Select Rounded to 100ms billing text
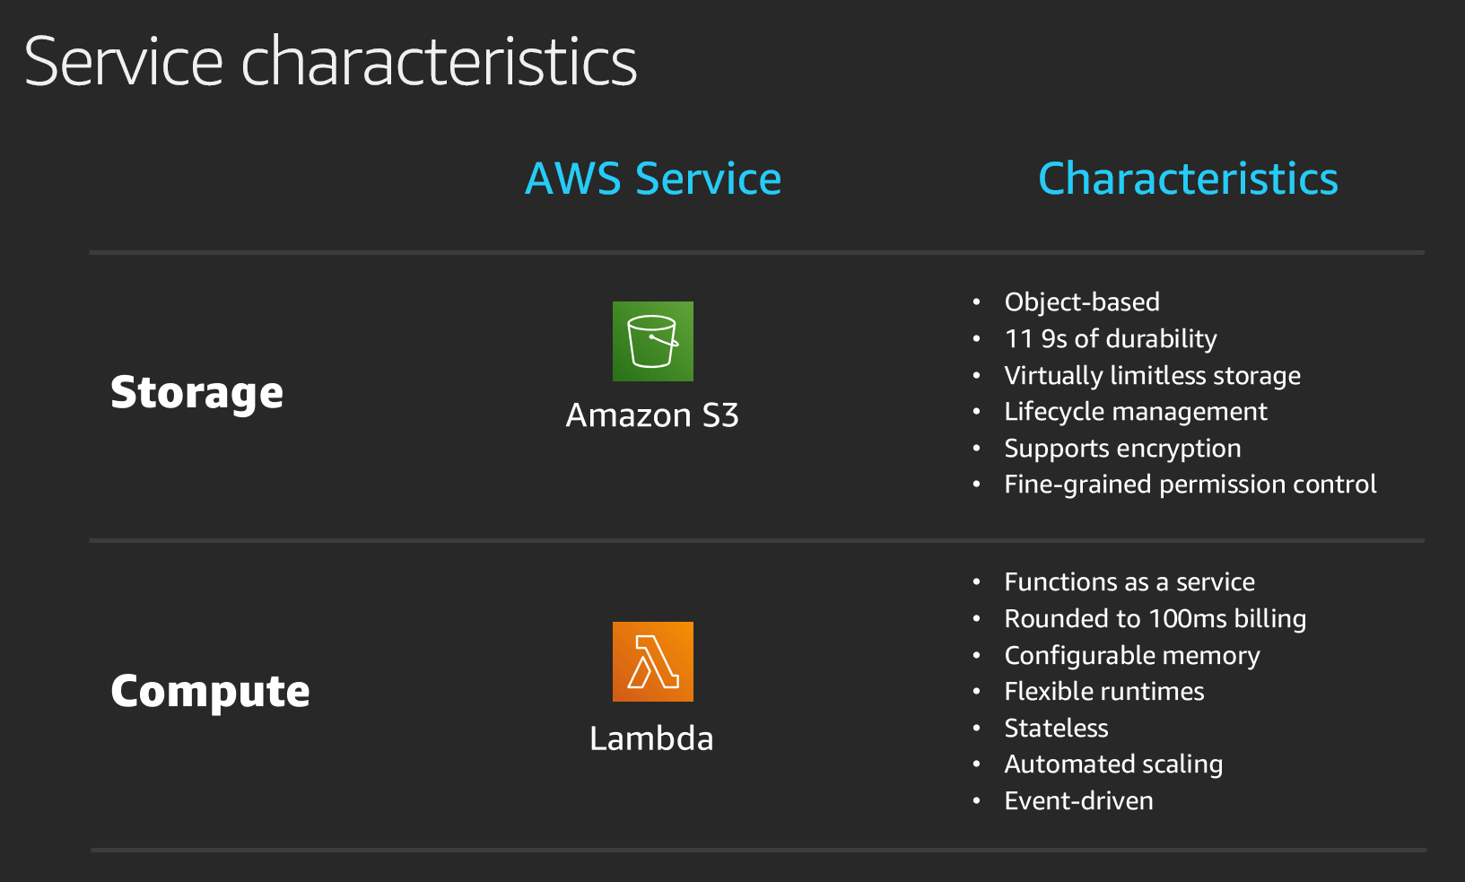Viewport: 1465px width, 882px height. [1155, 618]
